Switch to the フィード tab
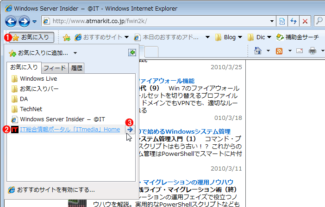The width and height of the screenshot is (325, 207). point(55,68)
